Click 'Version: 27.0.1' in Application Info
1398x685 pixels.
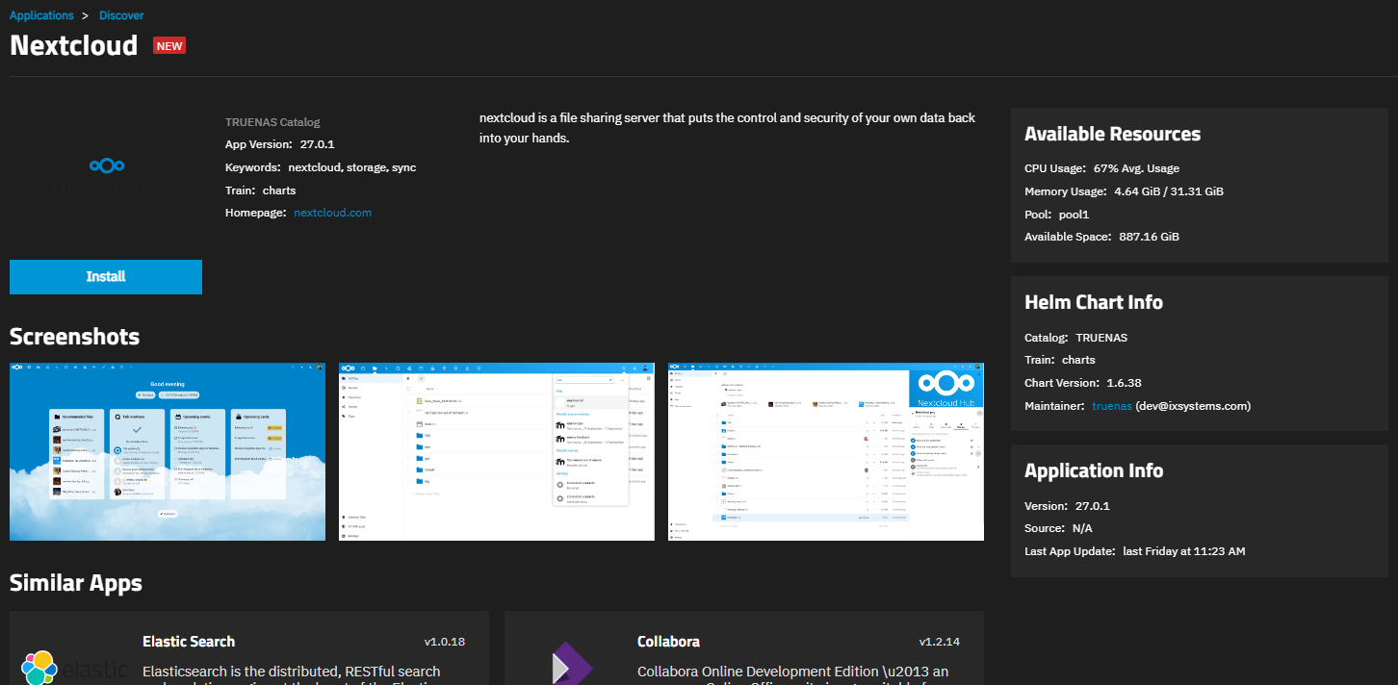[x=1067, y=506]
